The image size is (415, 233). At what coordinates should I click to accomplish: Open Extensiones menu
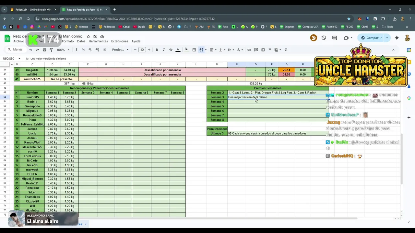(120, 41)
